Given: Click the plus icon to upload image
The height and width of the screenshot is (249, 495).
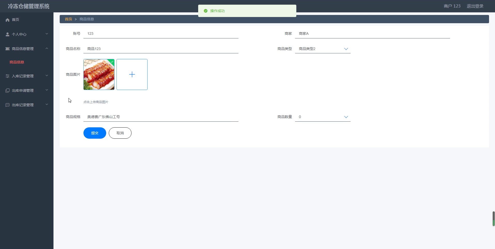Looking at the screenshot, I should click(132, 74).
